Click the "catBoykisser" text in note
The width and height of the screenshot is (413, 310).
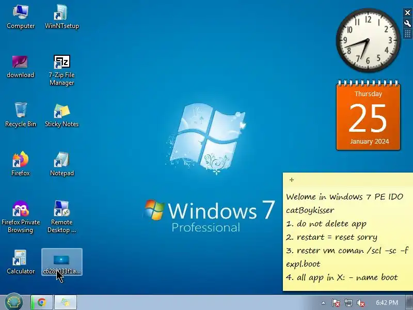click(x=310, y=210)
